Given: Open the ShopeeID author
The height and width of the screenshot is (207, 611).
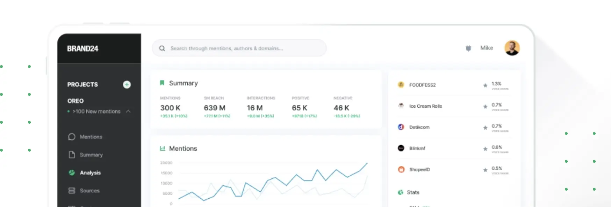Looking at the screenshot, I should point(419,170).
